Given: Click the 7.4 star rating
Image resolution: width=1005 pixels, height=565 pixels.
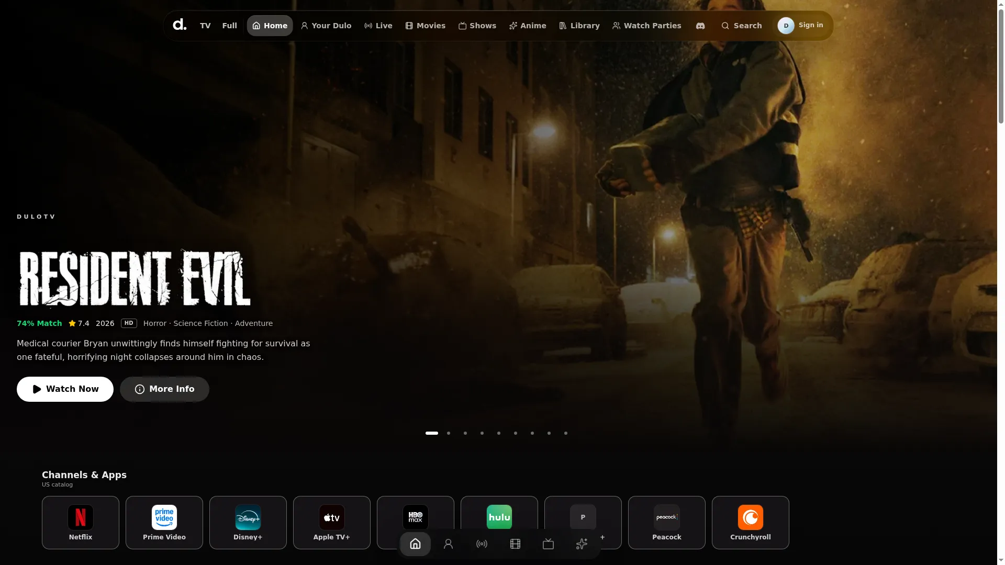Looking at the screenshot, I should coord(79,323).
